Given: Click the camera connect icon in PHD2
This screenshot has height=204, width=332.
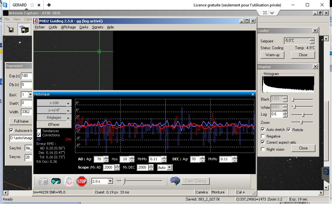Looking at the screenshot, I should 43,181.
